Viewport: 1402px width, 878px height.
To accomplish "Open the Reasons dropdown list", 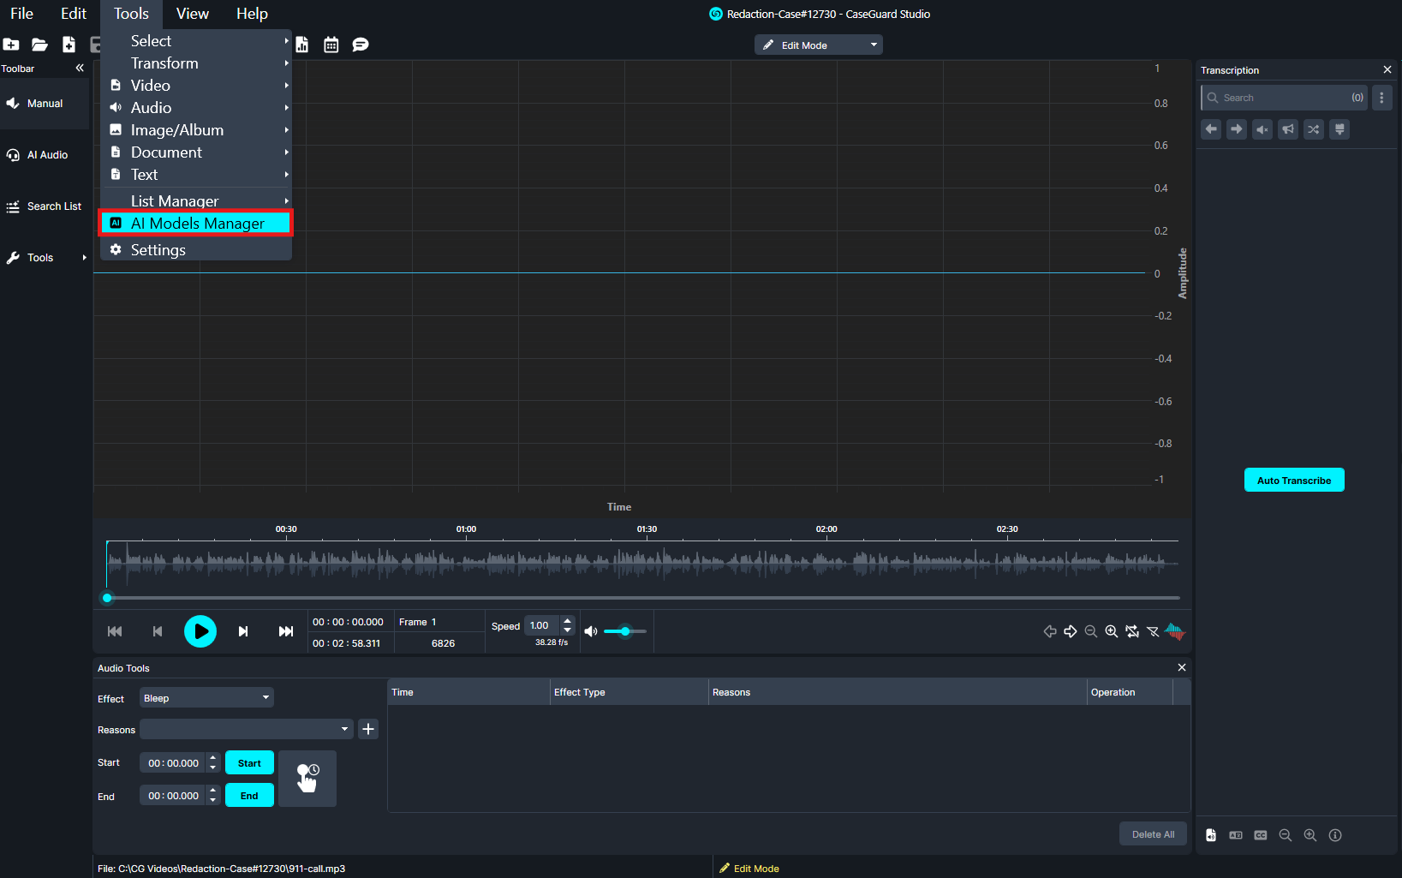I will (x=247, y=729).
